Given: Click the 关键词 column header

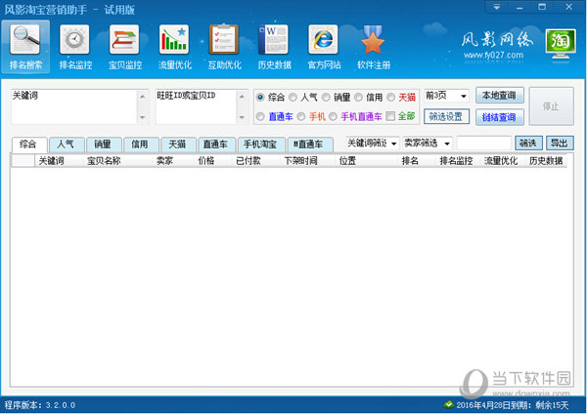Looking at the screenshot, I should [x=58, y=161].
